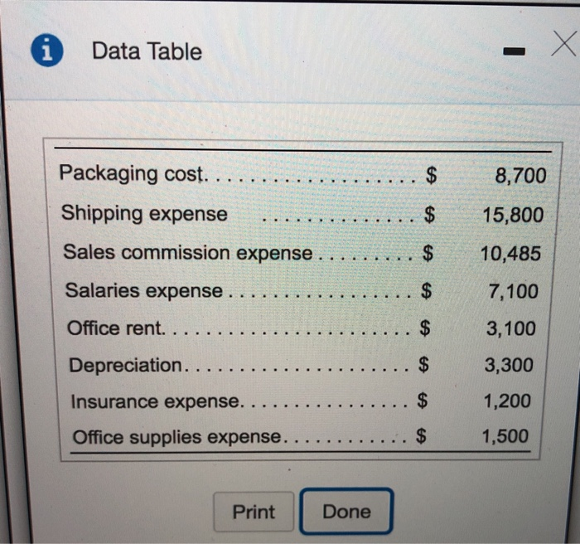This screenshot has width=580, height=544.
Task: Click the Done button
Action: coord(346,512)
